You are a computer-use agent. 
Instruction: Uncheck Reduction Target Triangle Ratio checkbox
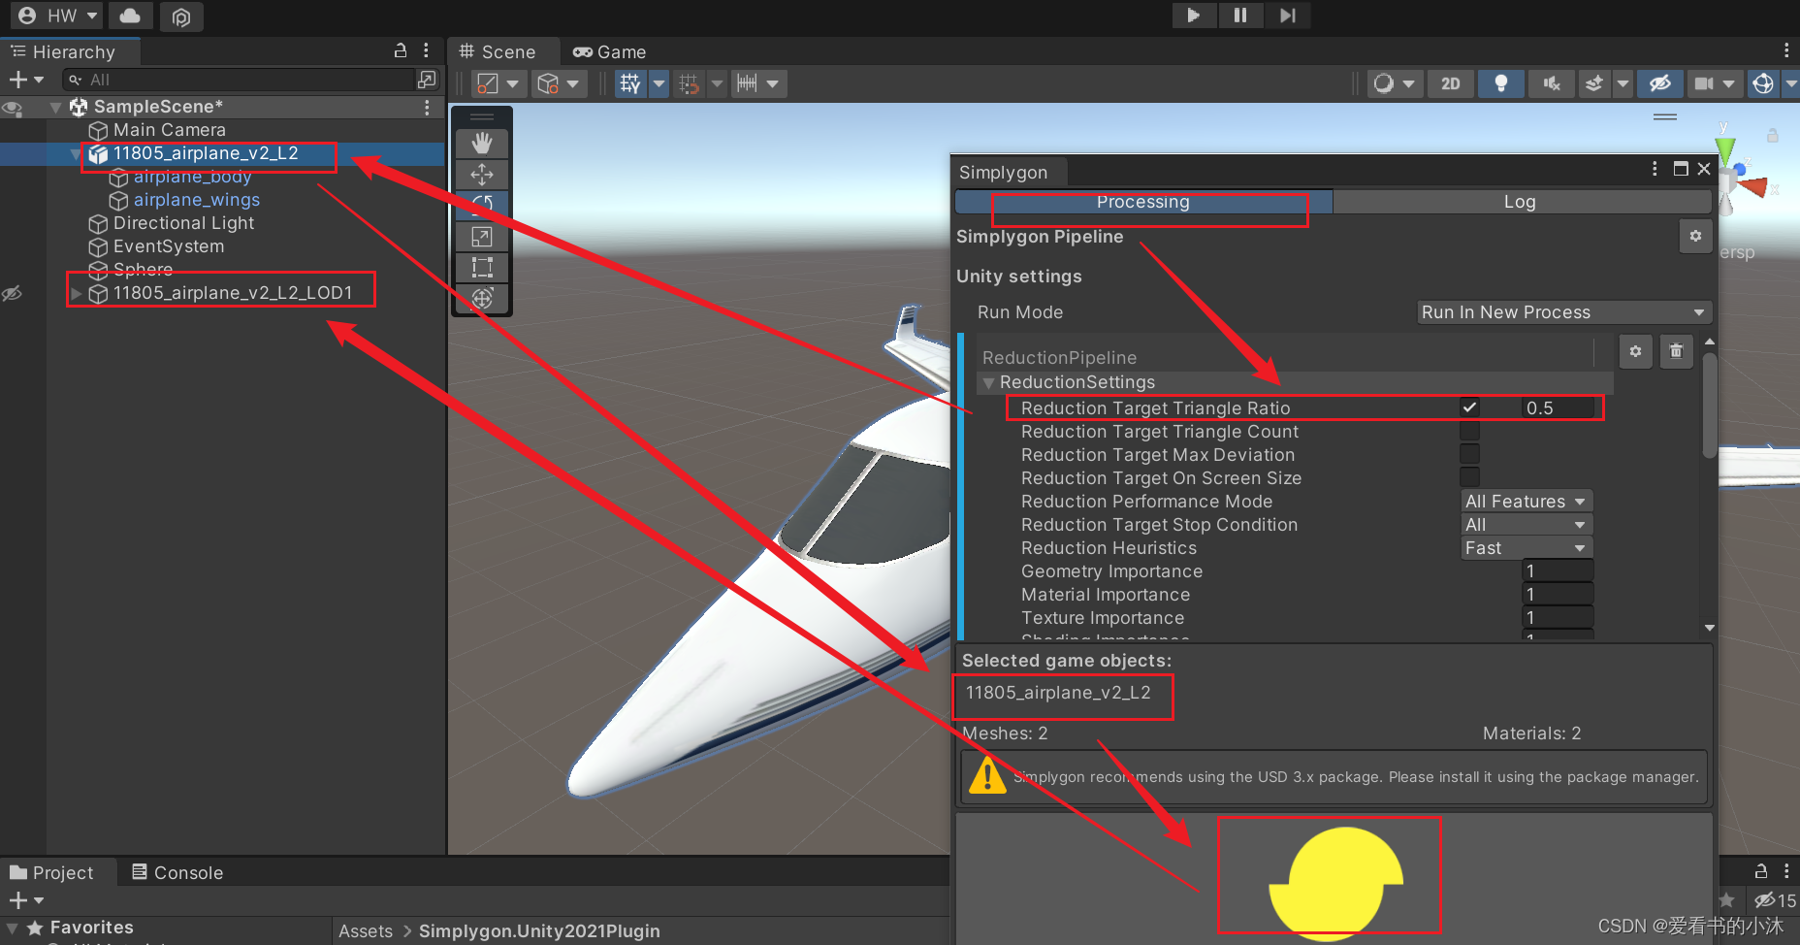(x=1469, y=408)
